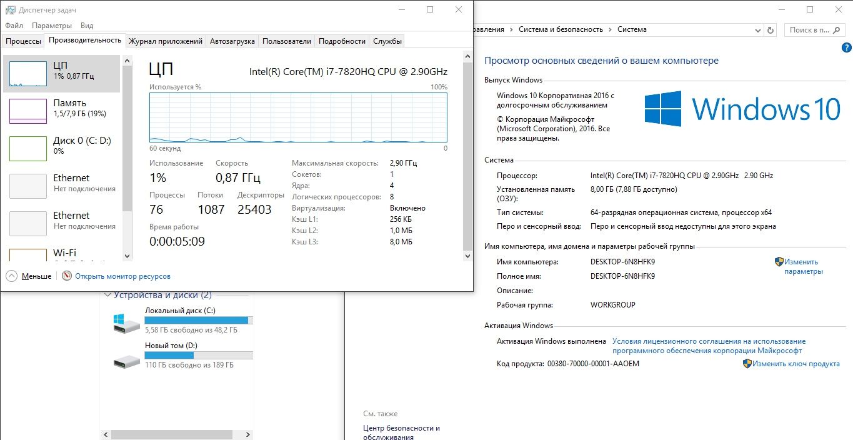Screen dimensions: 853x440
Task: Click sidebar scrollbar down arrow in Task Manager
Action: click(127, 256)
